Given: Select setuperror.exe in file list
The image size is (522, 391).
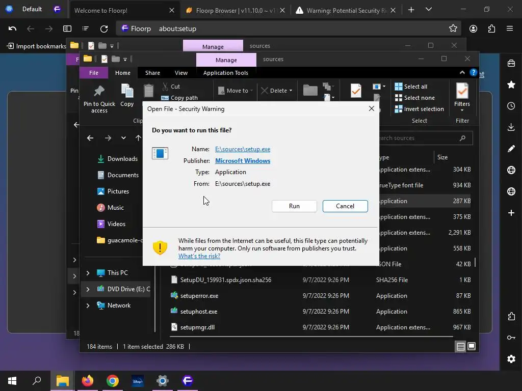Looking at the screenshot, I should pos(199,296).
